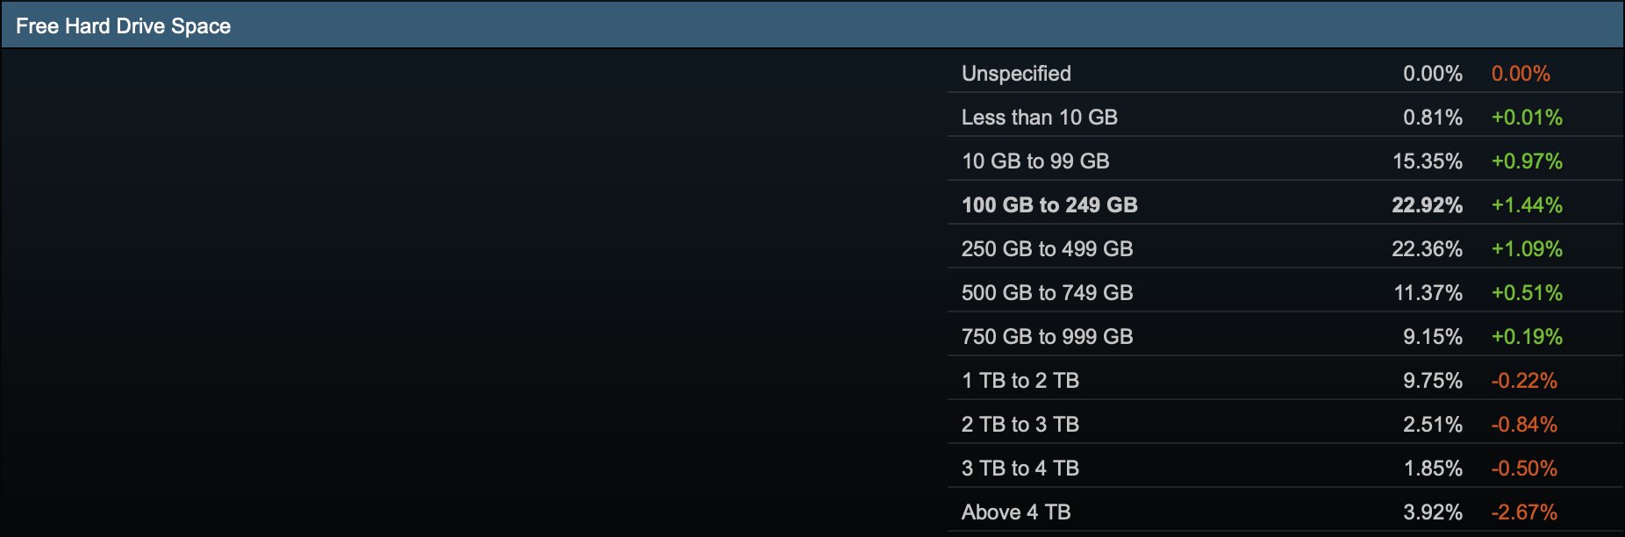Click the 1 TB to 2 TB row
Image resolution: width=1625 pixels, height=537 pixels.
(1285, 378)
